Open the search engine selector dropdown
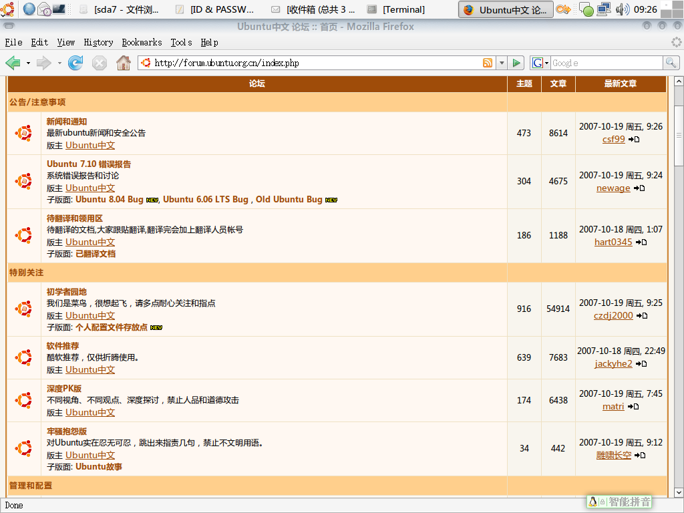 (540, 63)
